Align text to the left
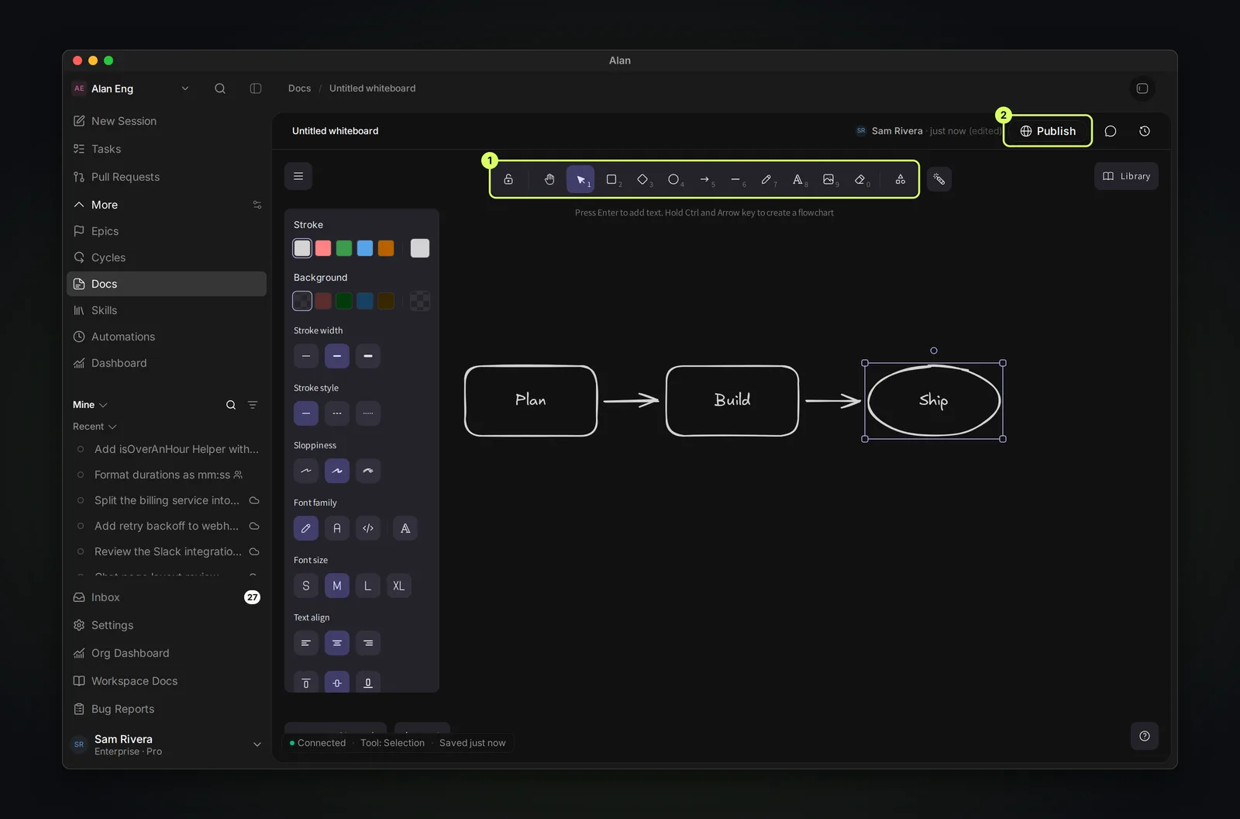Screen dimensions: 1240x819 [x=306, y=643]
